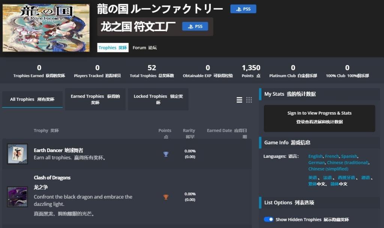Click the PS5 platform badge next to the Japanese title
Viewport: 384px width, 228px height.
243,8
